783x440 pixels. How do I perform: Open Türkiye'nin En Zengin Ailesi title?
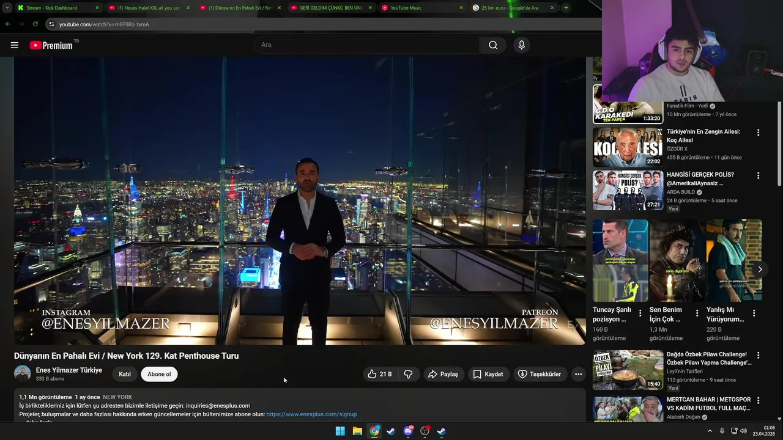coord(703,136)
